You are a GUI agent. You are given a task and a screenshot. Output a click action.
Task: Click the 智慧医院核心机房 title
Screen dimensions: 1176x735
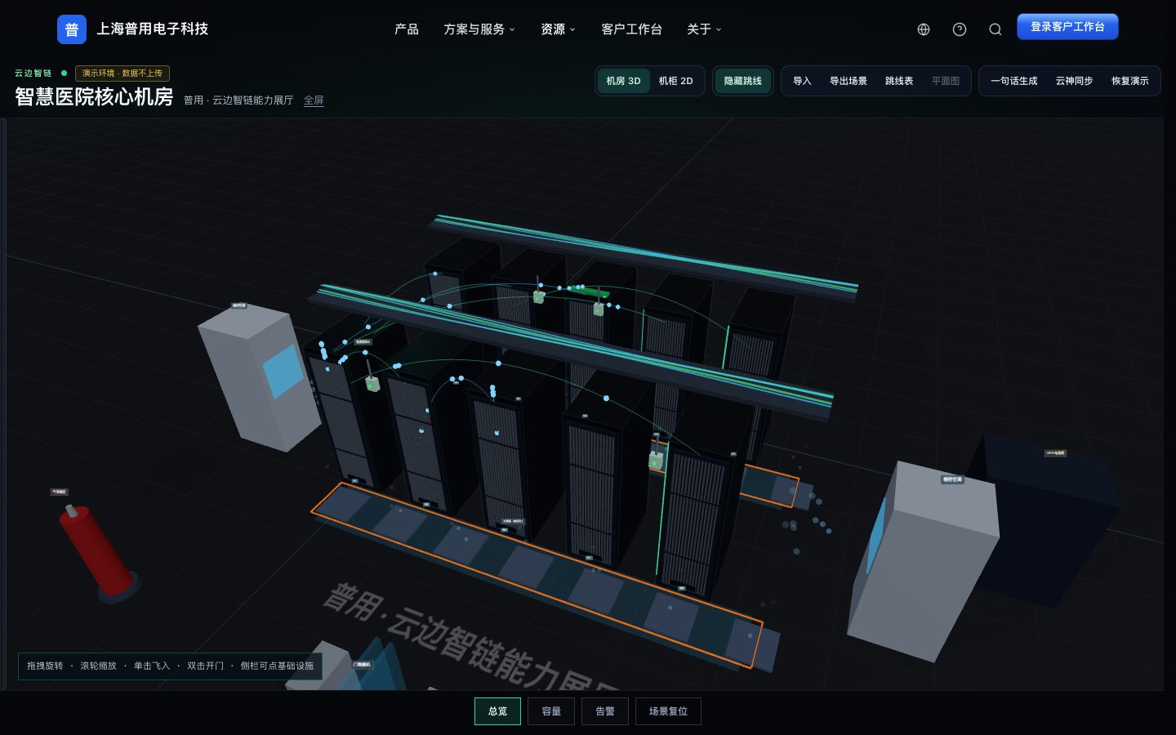[x=94, y=97]
